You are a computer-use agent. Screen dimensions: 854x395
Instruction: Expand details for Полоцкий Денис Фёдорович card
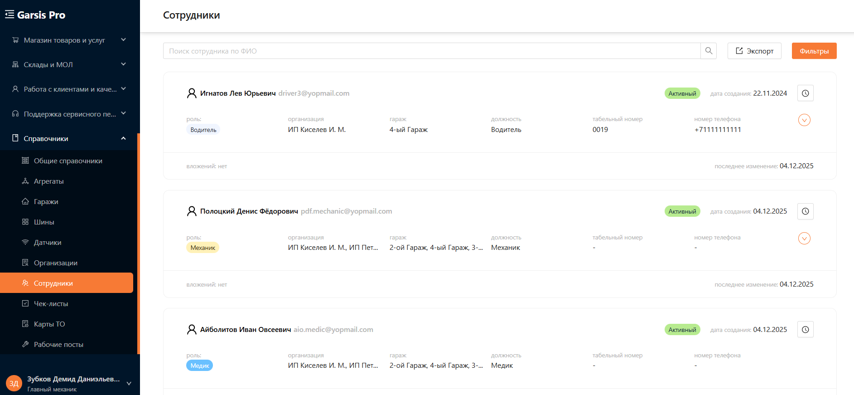(804, 239)
